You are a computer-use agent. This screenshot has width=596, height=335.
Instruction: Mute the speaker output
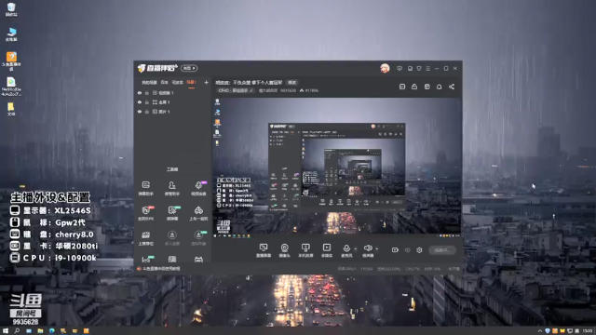[368, 250]
